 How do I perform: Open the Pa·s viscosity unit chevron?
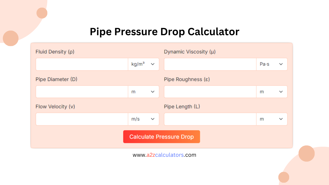280,64
